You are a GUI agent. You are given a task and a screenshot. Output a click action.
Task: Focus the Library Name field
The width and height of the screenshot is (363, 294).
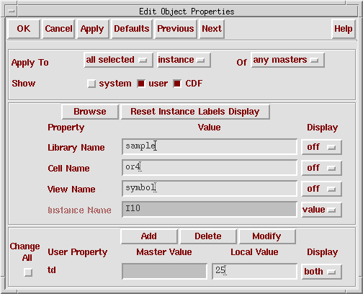(210, 146)
